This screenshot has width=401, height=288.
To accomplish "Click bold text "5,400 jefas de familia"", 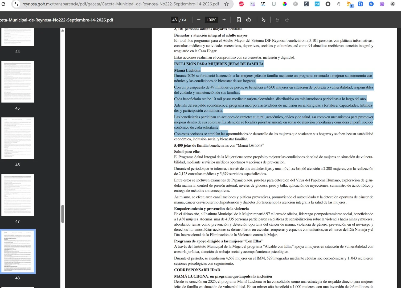I will [191, 145].
